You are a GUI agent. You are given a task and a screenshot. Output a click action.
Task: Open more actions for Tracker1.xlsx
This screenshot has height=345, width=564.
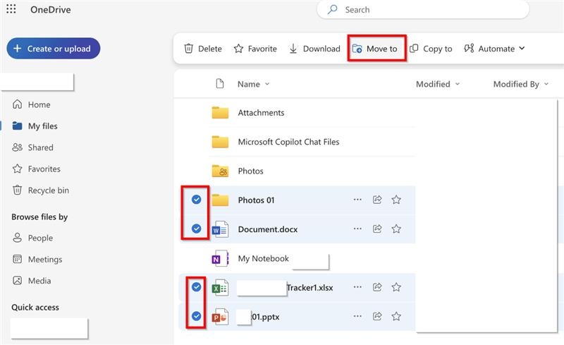(x=357, y=287)
